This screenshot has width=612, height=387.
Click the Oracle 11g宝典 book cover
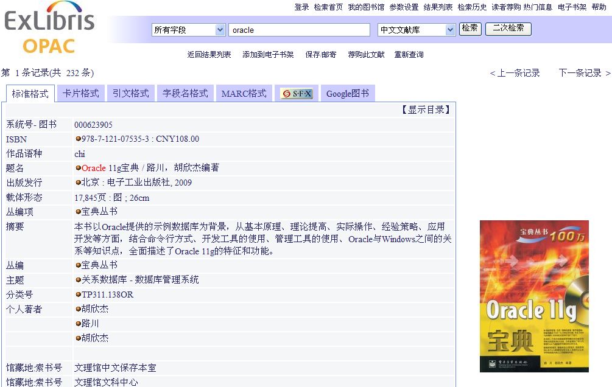pyautogui.click(x=534, y=296)
